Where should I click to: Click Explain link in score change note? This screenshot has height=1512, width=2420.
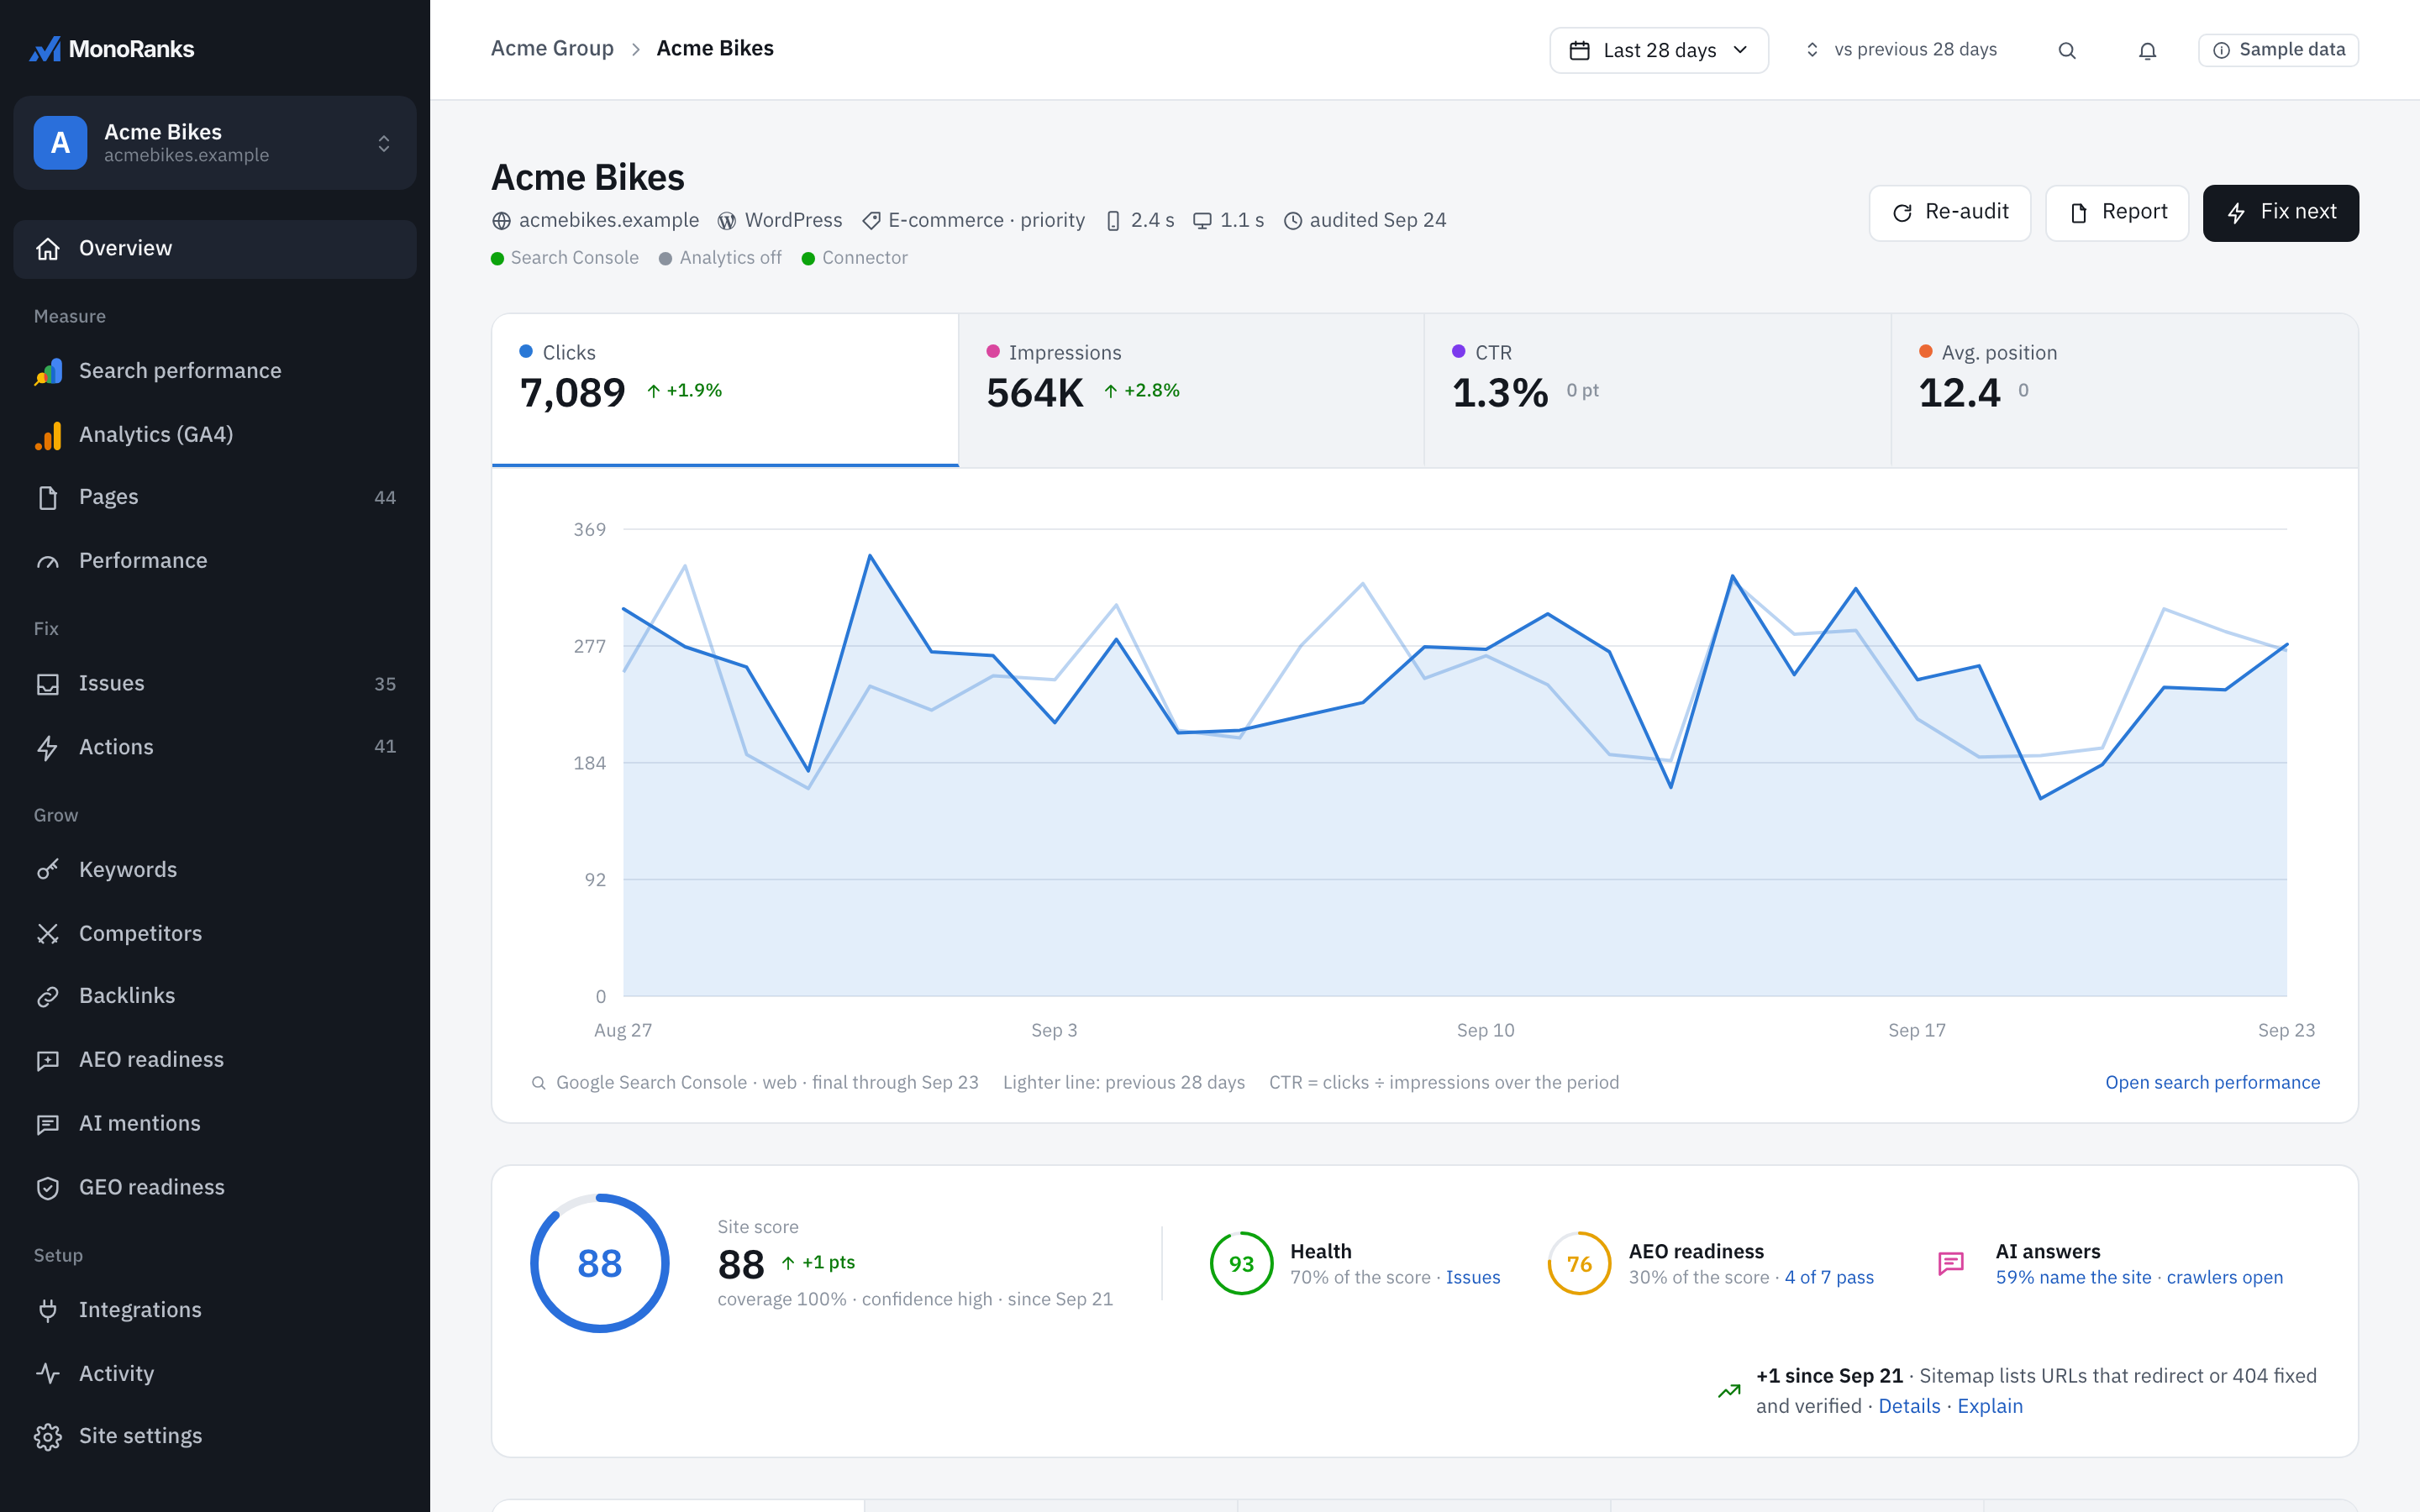tap(1990, 1407)
